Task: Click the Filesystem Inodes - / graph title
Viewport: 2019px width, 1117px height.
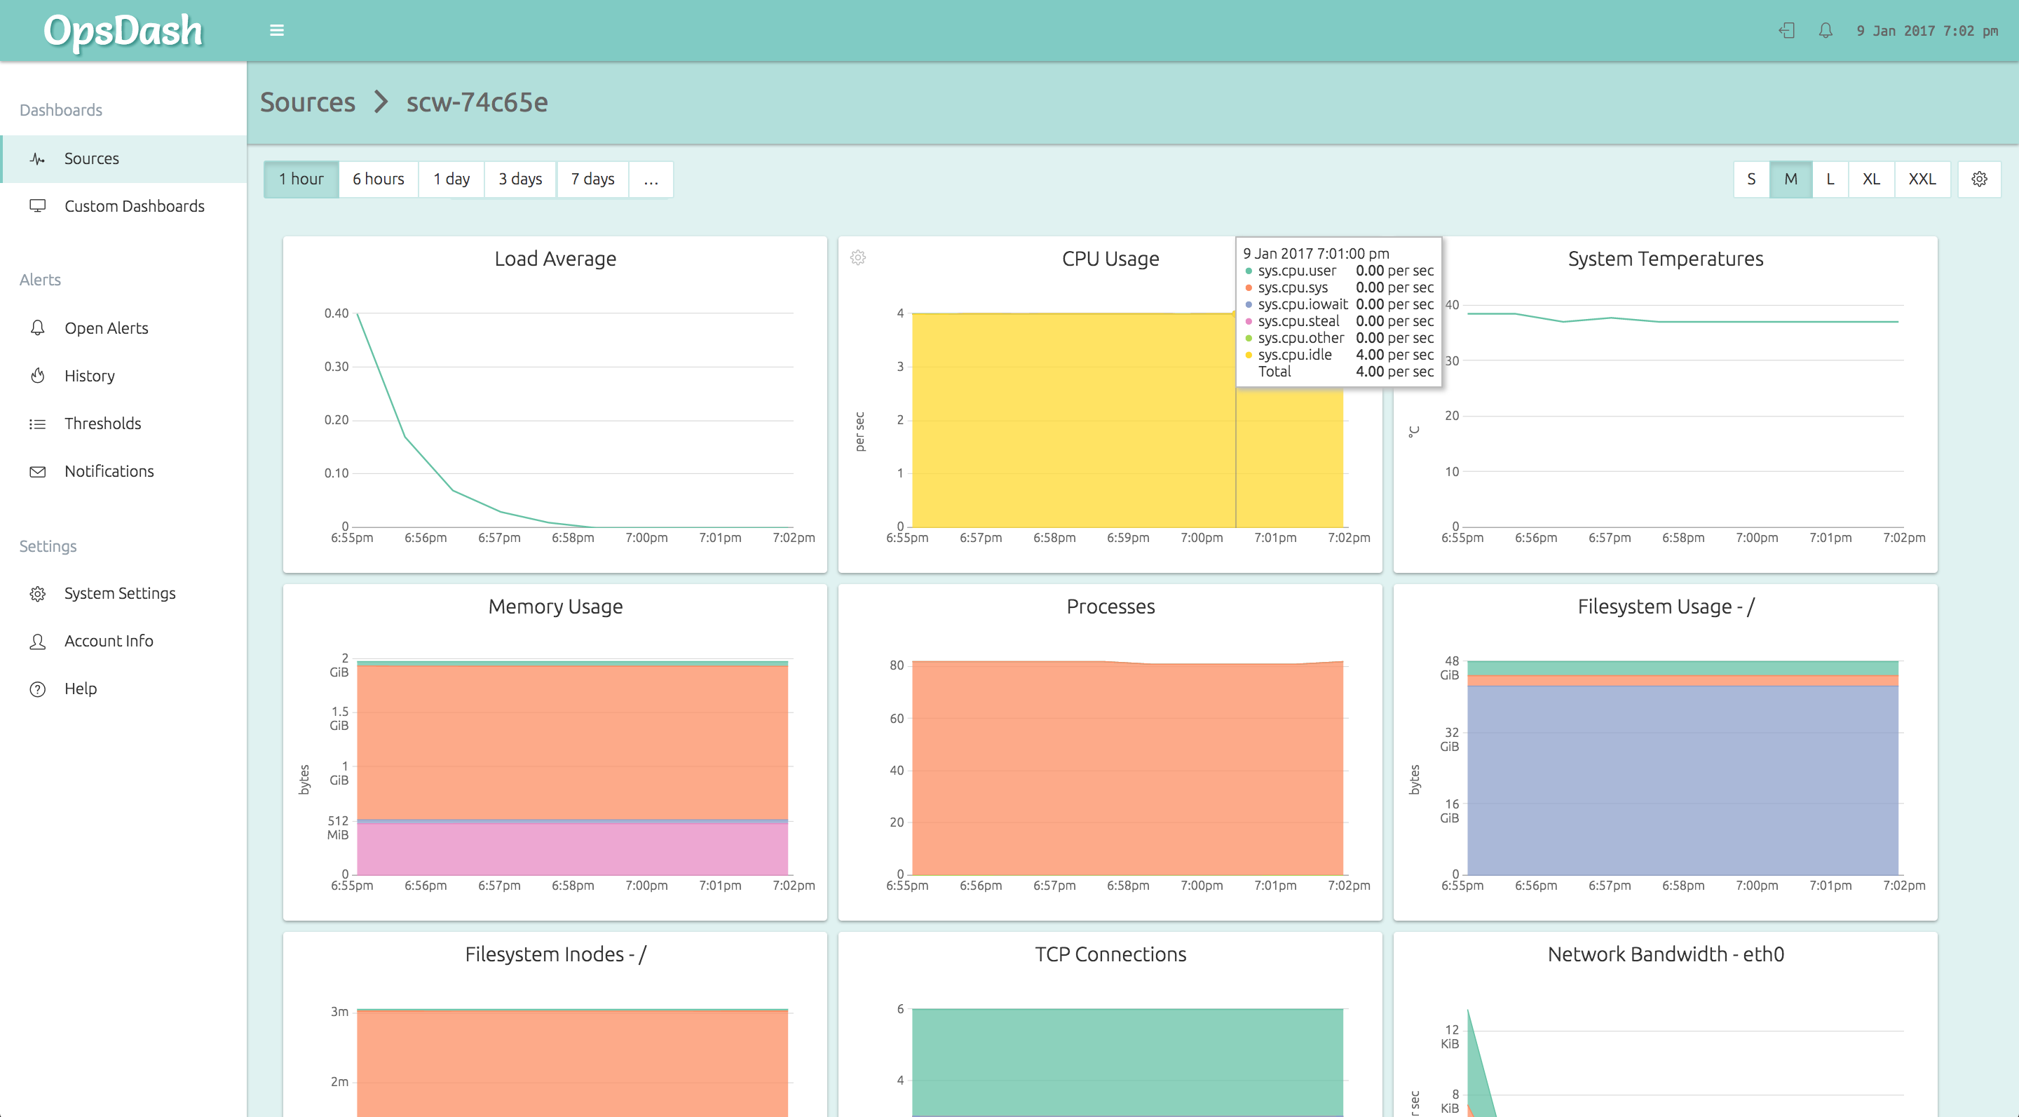Action: pyautogui.click(x=555, y=954)
